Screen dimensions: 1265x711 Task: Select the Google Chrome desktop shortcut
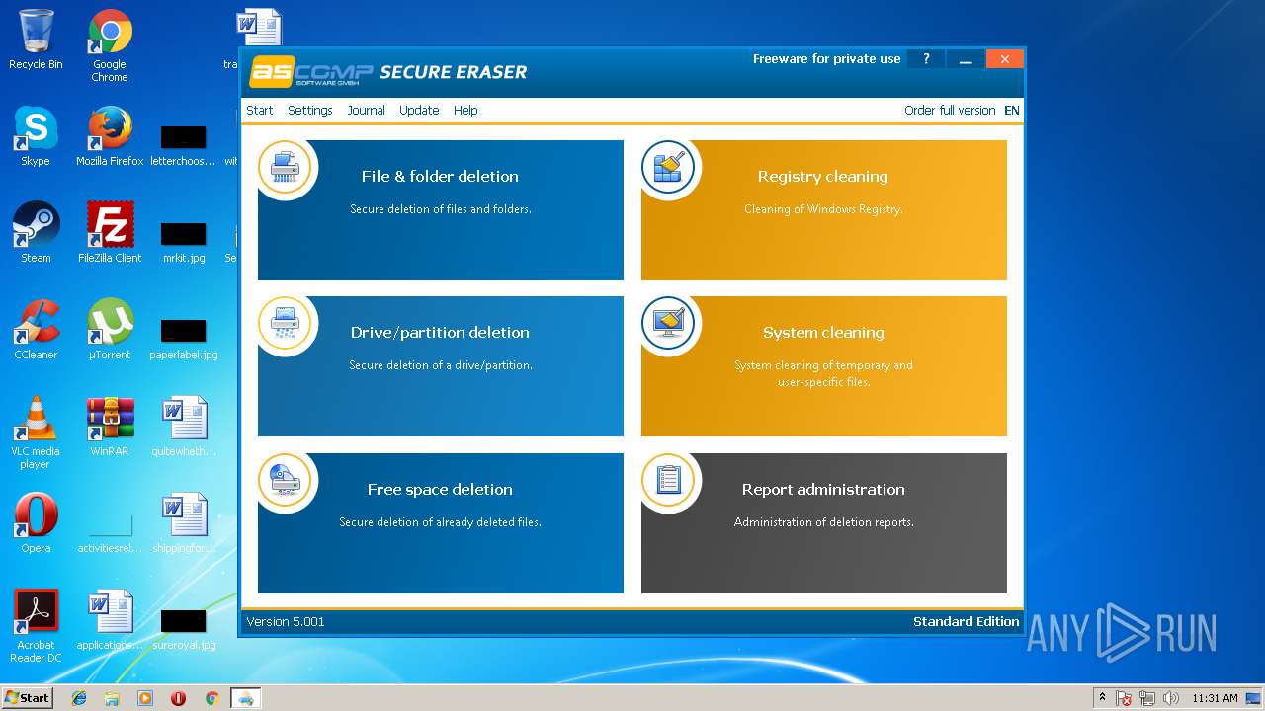tap(110, 46)
